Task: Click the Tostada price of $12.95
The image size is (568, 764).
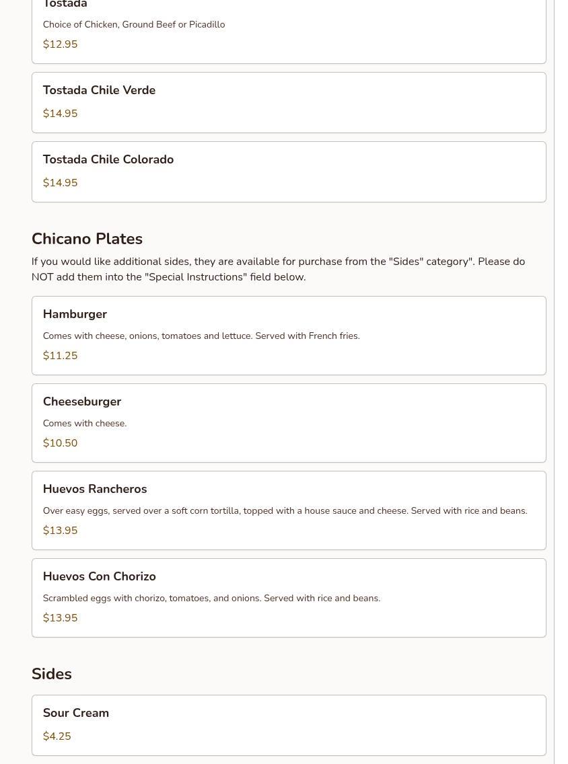Action: tap(60, 44)
